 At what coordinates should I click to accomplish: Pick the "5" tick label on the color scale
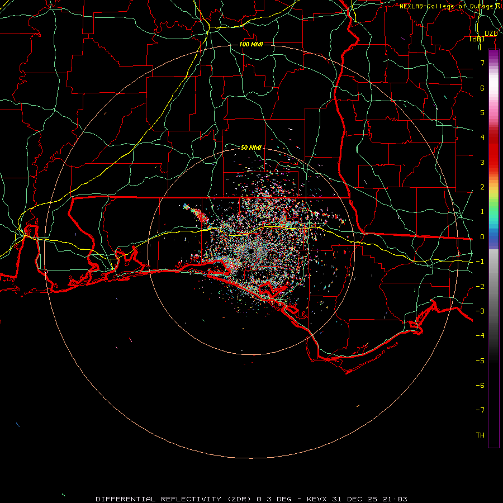pos(482,112)
